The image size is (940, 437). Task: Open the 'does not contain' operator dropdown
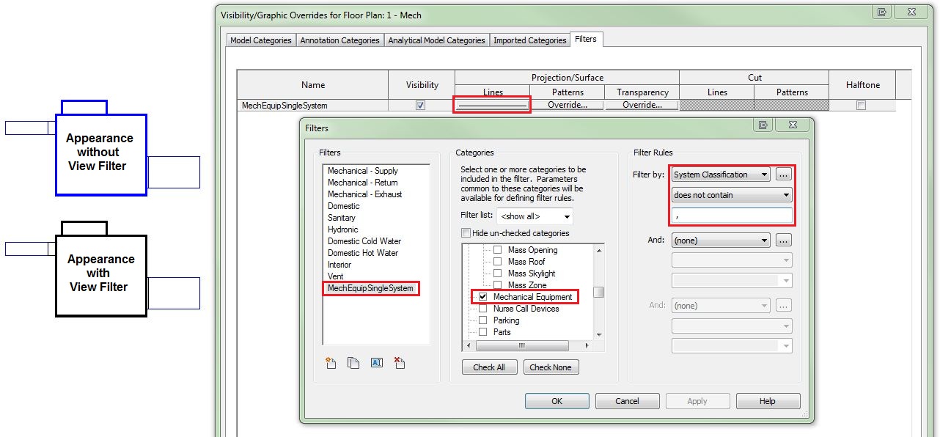click(x=731, y=194)
